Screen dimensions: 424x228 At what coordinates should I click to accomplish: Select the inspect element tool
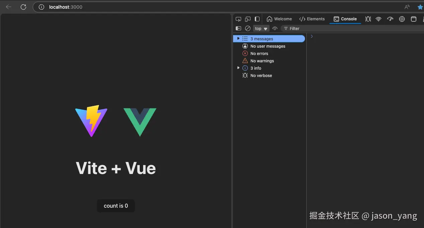tap(238, 19)
